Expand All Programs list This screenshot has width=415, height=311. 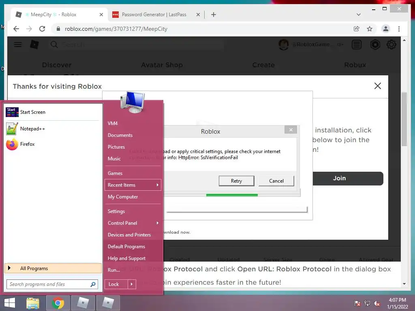click(53, 268)
